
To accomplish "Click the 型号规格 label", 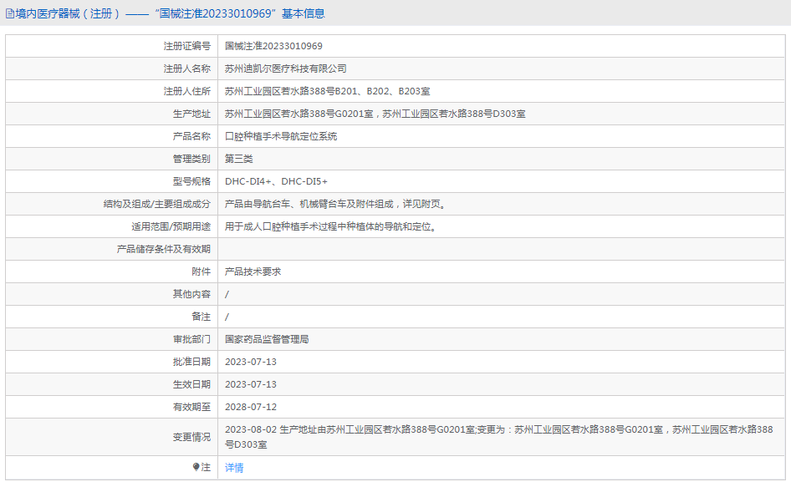I will point(191,181).
